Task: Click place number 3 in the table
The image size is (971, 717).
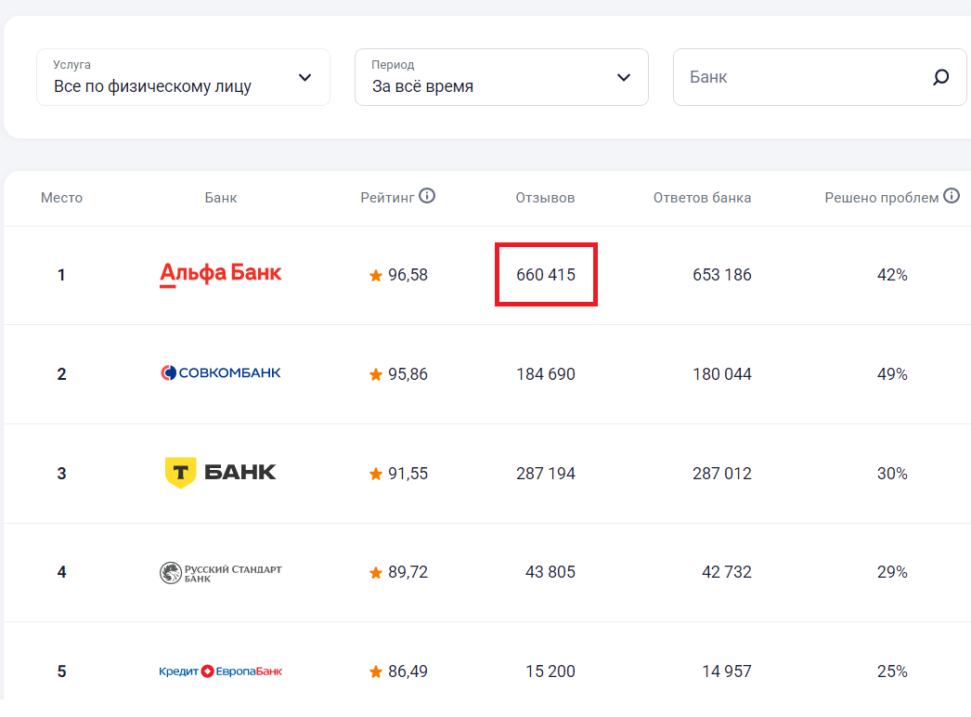Action: [61, 474]
